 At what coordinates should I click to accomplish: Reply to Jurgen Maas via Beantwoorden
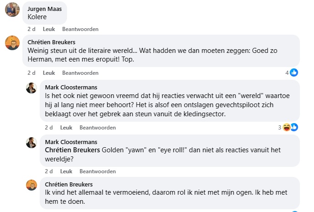80,29
